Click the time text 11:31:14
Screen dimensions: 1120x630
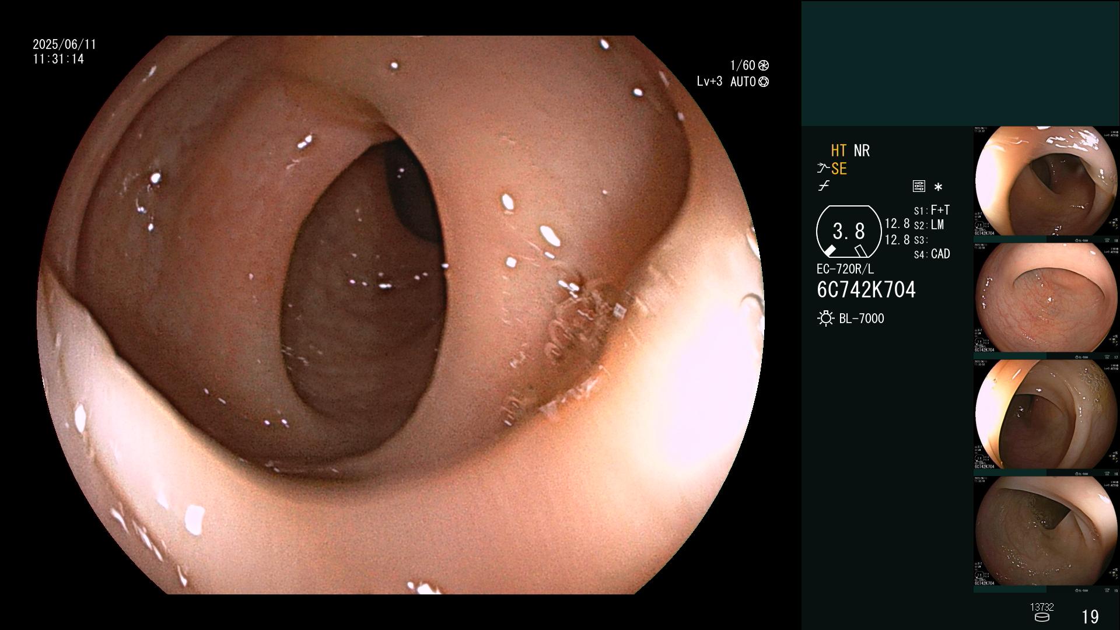(x=58, y=60)
